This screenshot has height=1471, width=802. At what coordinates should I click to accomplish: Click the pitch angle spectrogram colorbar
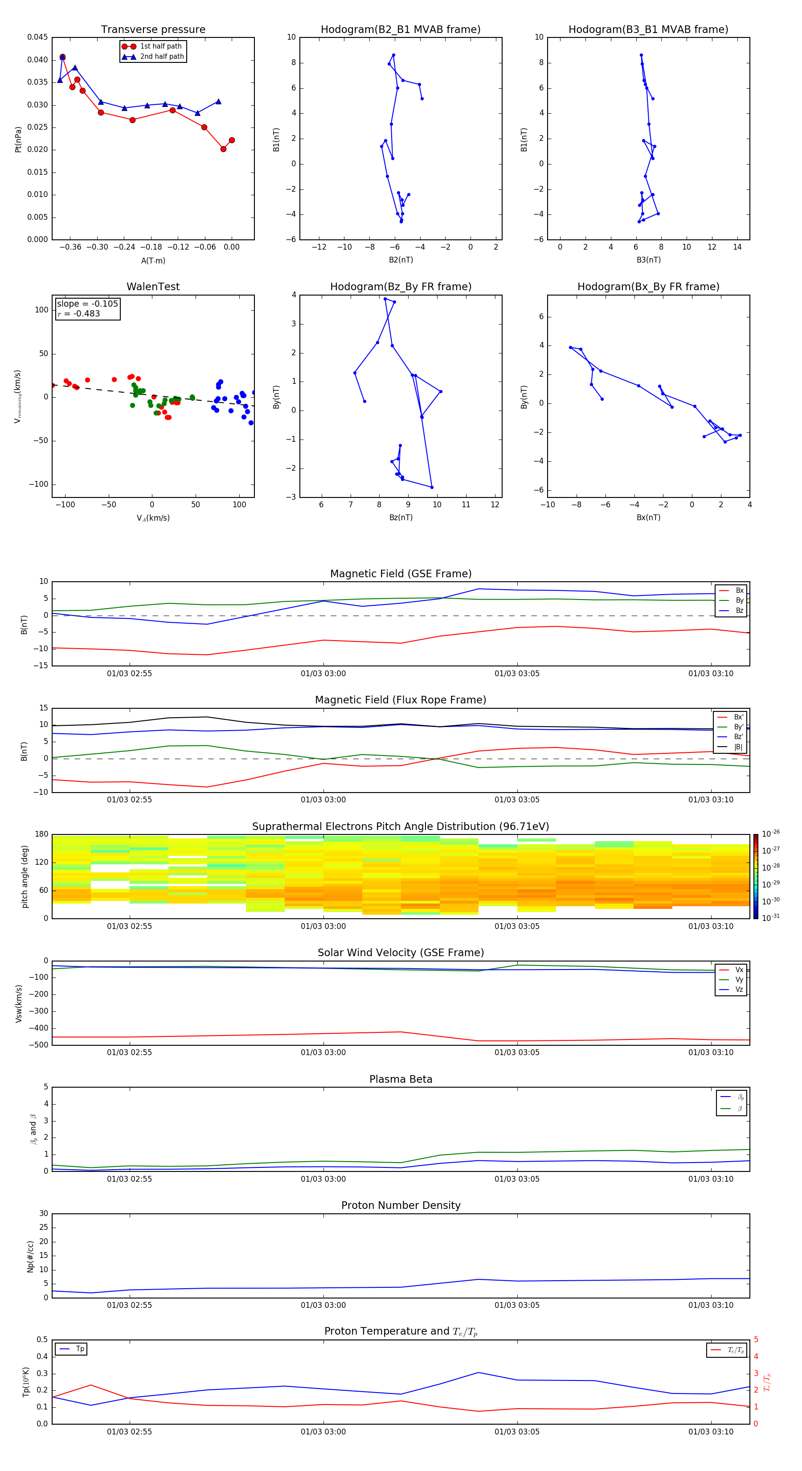coord(756,876)
